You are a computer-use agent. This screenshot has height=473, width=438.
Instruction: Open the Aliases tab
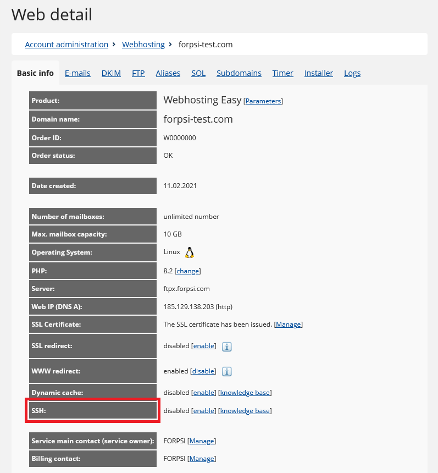[x=168, y=73]
